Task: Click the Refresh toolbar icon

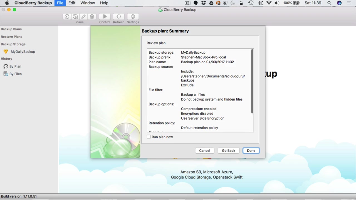Action: (119, 17)
